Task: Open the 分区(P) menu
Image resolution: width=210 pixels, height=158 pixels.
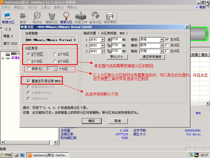Action: [x=32, y=7]
